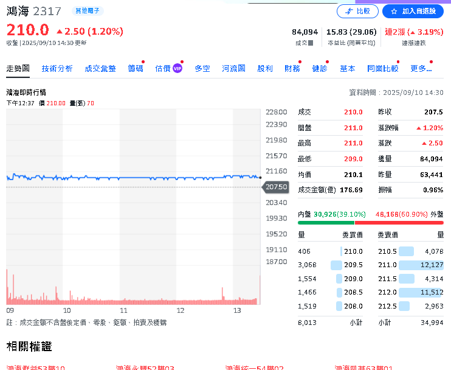Add stock via 加入自選股 button
This screenshot has height=370, width=451.
413,11
